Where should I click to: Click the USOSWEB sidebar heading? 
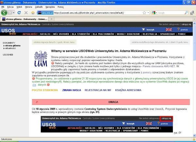point(8,55)
